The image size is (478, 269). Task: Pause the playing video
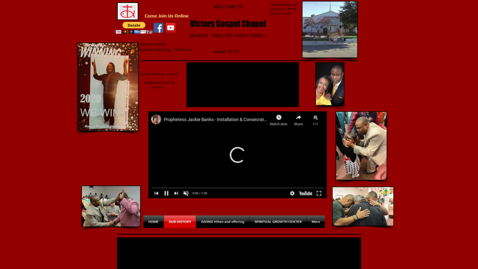pos(166,193)
